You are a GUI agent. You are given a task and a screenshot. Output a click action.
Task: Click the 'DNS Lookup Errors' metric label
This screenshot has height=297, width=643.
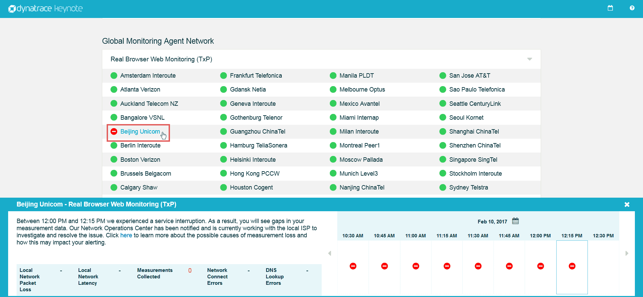275,277
